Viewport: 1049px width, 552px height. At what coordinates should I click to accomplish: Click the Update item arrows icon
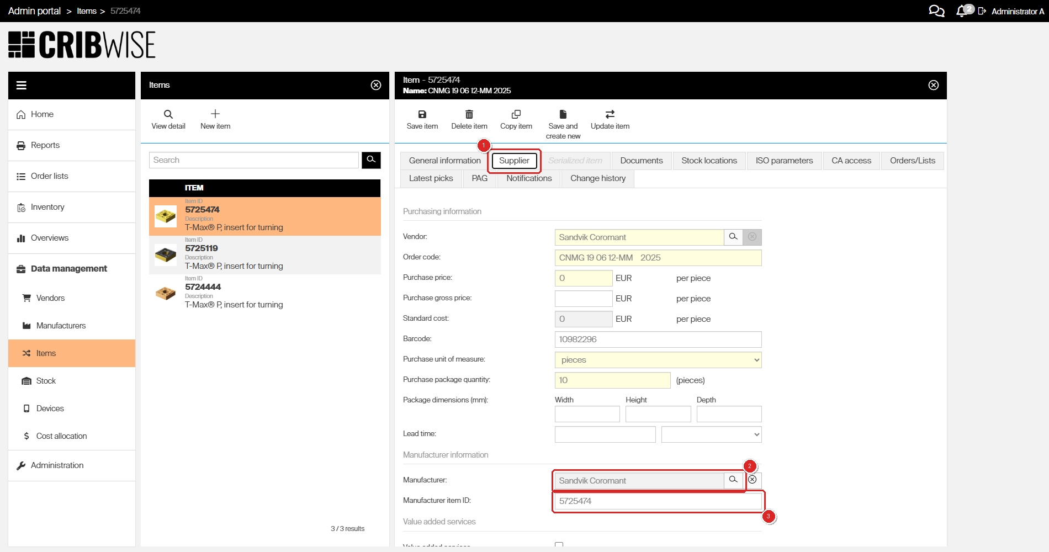tap(610, 114)
